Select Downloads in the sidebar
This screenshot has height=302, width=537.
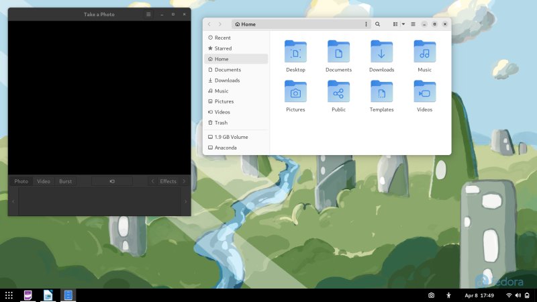[x=236, y=80]
